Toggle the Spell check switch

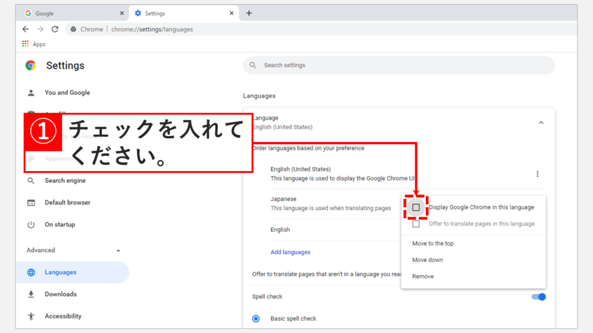pyautogui.click(x=538, y=297)
